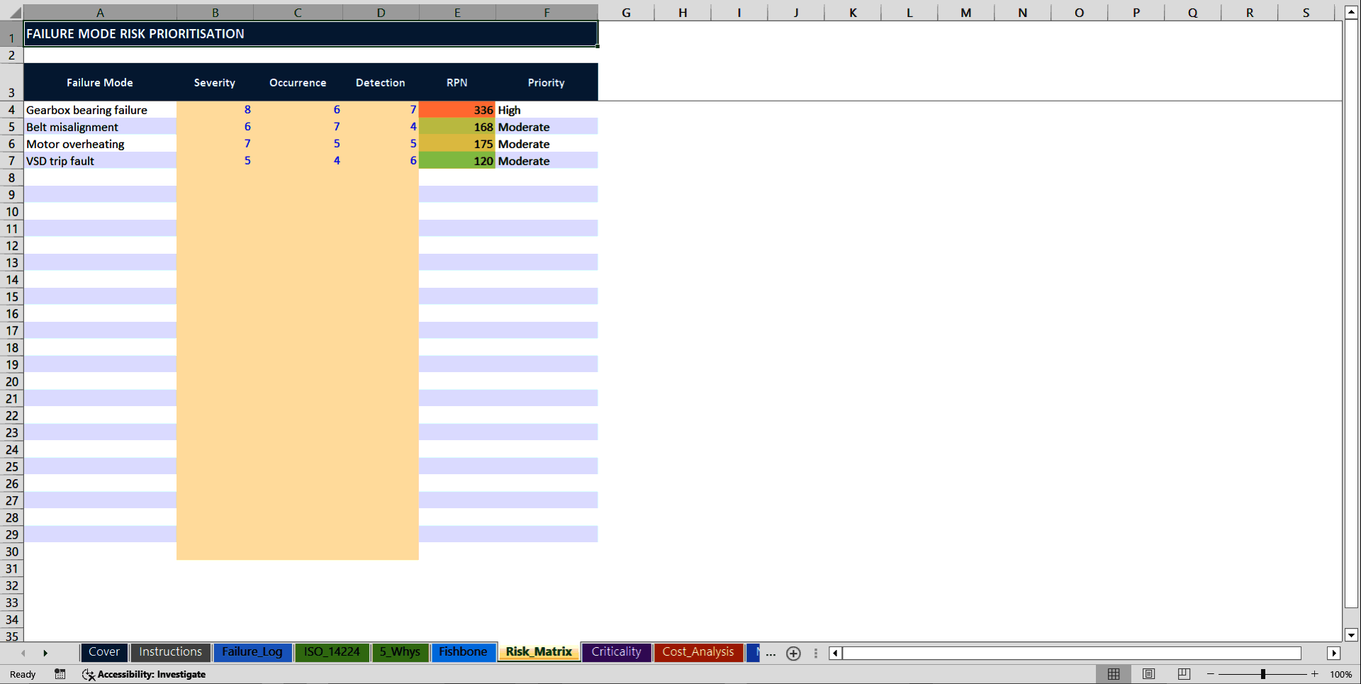Open the ISO_14224 sheet
1361x684 pixels.
(331, 652)
